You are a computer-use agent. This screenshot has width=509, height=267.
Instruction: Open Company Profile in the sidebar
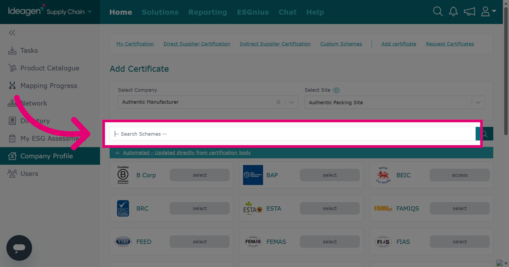coord(50,156)
